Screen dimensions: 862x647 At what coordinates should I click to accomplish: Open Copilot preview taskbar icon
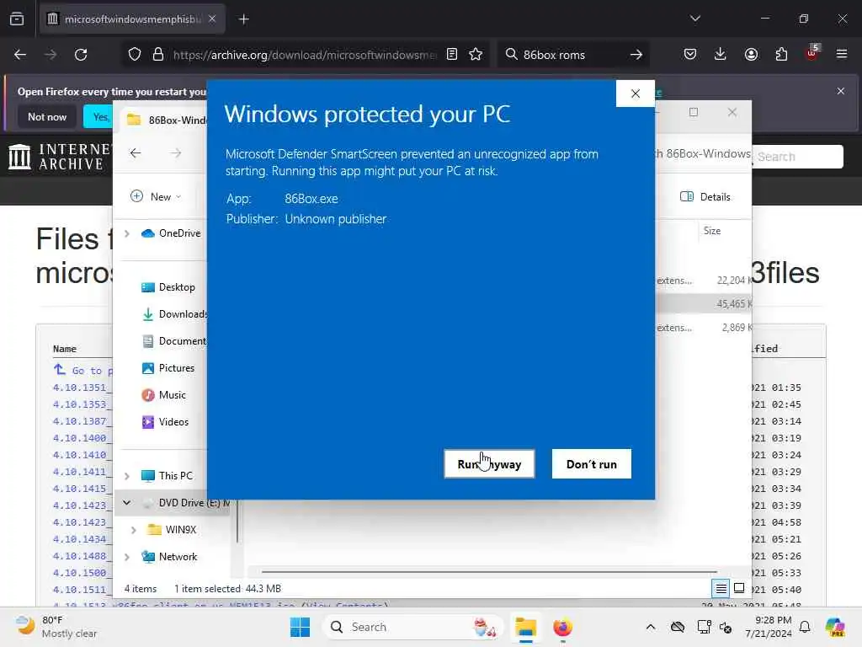pyautogui.click(x=835, y=627)
